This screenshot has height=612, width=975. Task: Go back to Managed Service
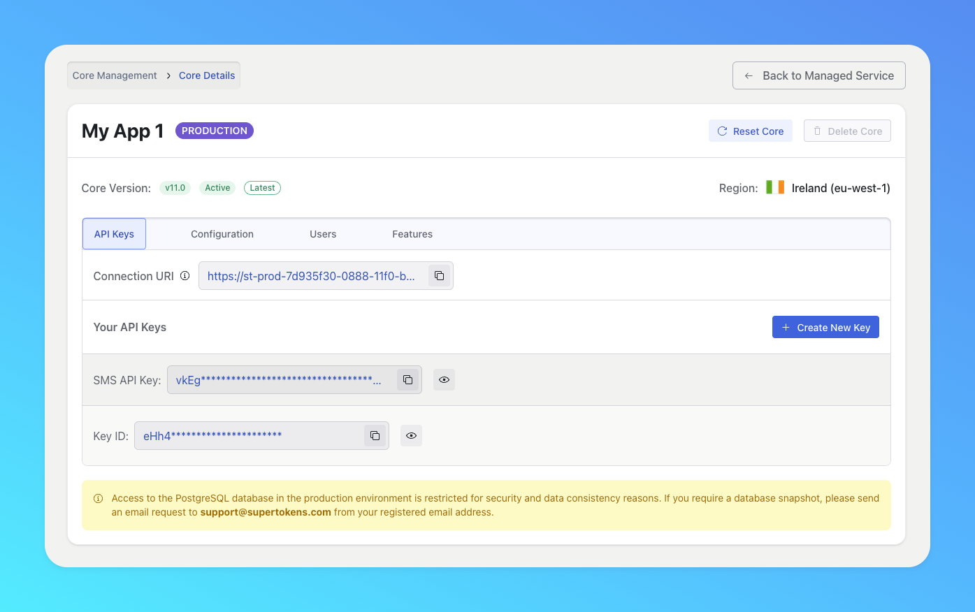tap(818, 75)
